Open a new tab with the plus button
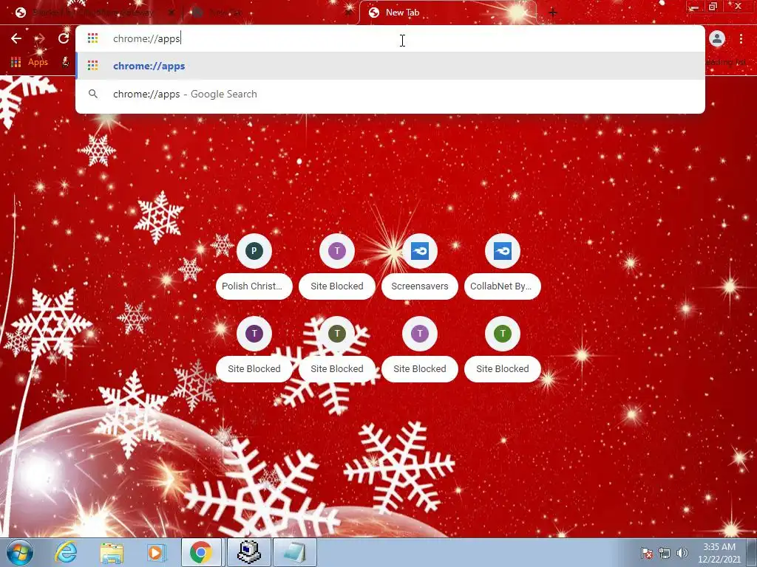The image size is (757, 567). [553, 13]
